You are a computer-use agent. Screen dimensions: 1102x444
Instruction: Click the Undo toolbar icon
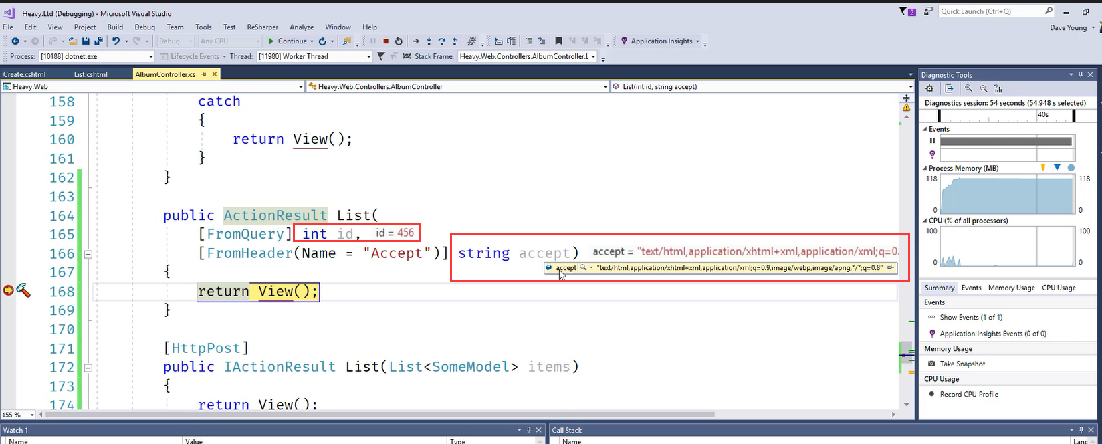tap(116, 41)
